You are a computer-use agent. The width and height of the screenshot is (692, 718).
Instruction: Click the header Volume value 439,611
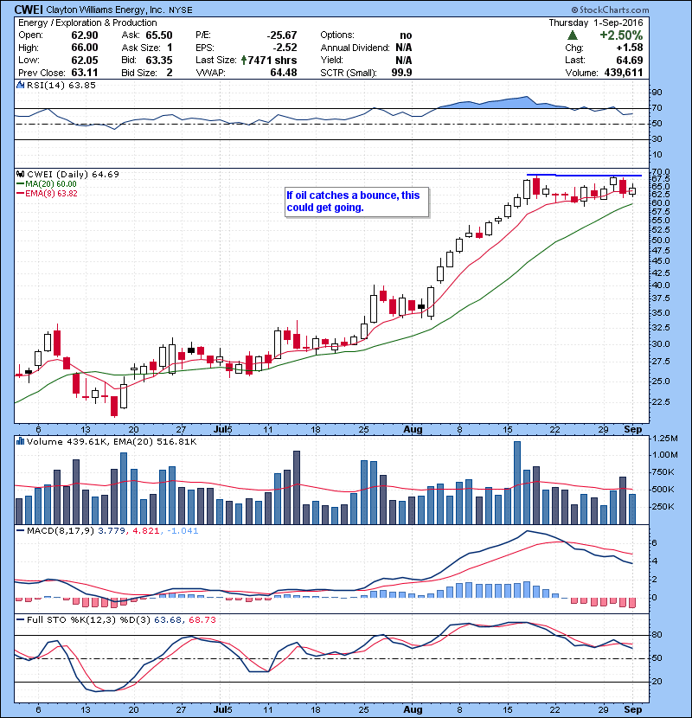(624, 73)
